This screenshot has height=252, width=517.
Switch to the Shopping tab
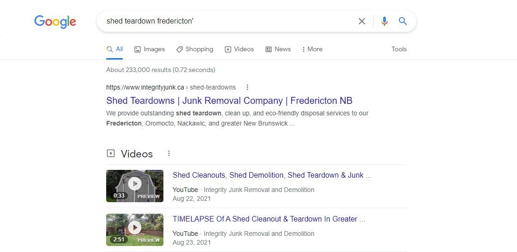point(194,49)
